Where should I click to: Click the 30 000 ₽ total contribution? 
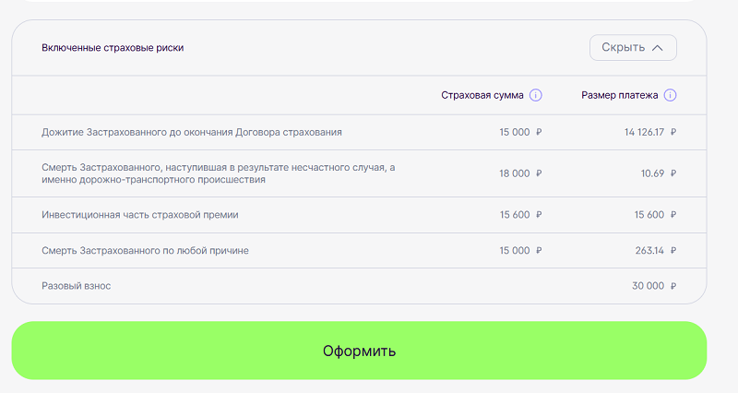pos(654,286)
